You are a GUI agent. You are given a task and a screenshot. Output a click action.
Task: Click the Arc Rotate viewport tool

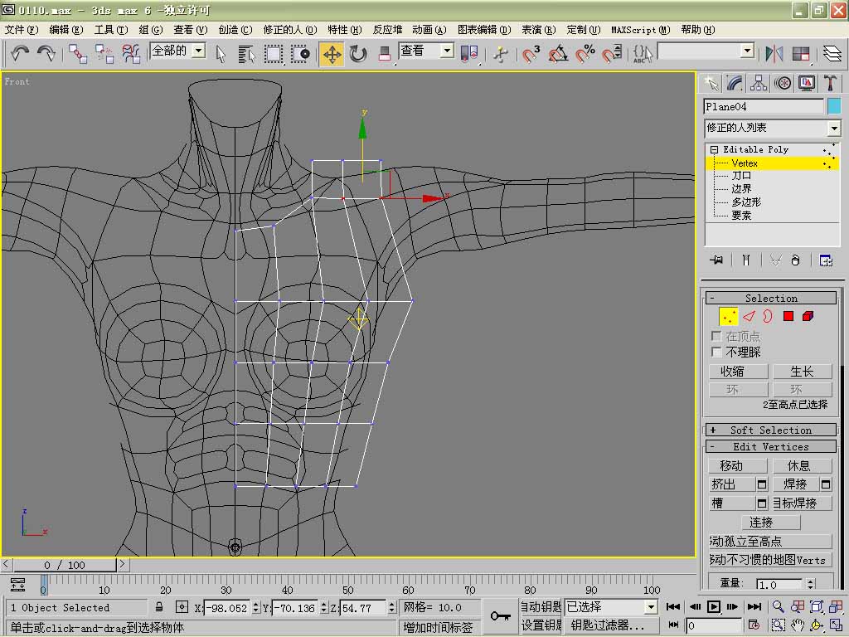817,625
